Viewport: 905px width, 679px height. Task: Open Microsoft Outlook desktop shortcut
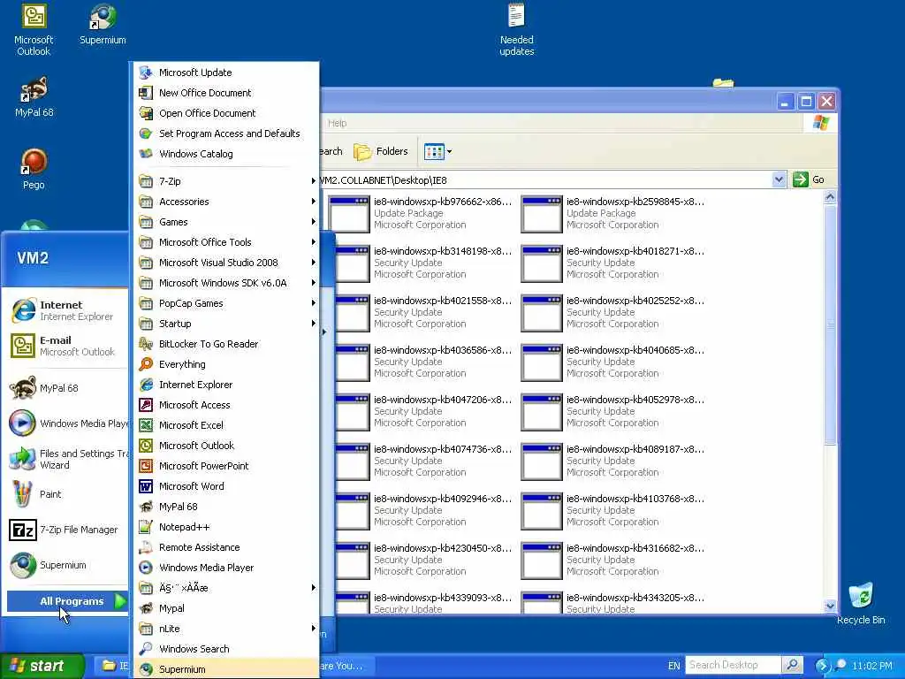click(34, 30)
